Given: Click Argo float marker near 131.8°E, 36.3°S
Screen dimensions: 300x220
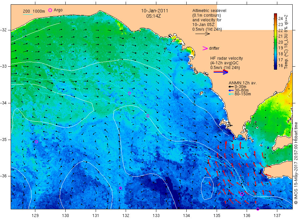Looking at the screenshot, I should pyautogui.click(x=120, y=188).
